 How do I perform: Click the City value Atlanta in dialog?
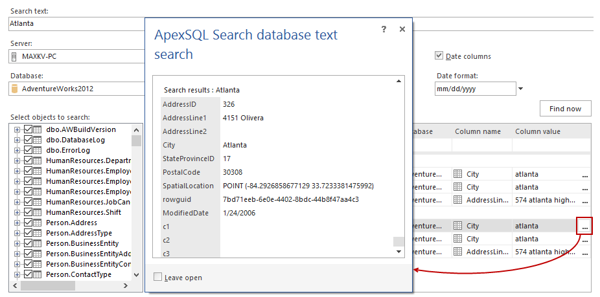[235, 145]
